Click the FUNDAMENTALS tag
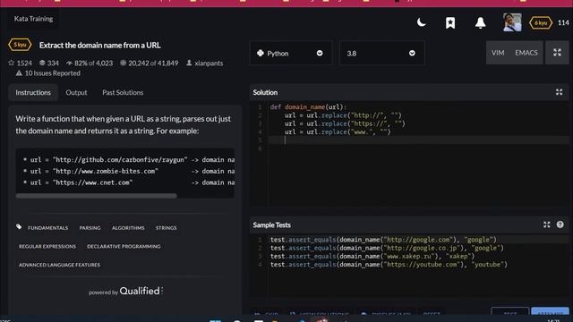The height and width of the screenshot is (322, 573). click(47, 228)
